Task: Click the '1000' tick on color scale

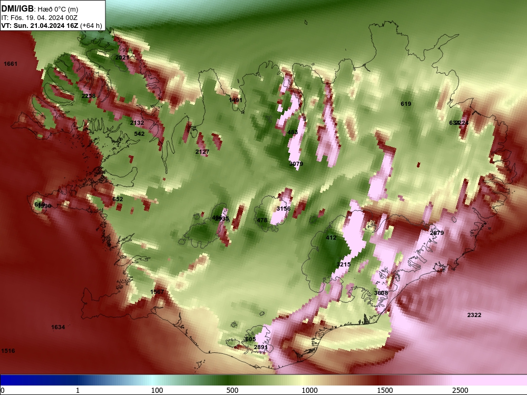Action: [x=309, y=390]
